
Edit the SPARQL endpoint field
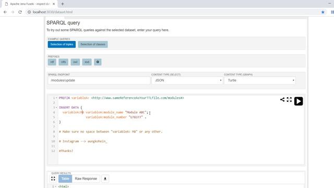pyautogui.click(x=99, y=80)
